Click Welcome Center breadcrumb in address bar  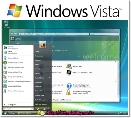tap(60, 34)
